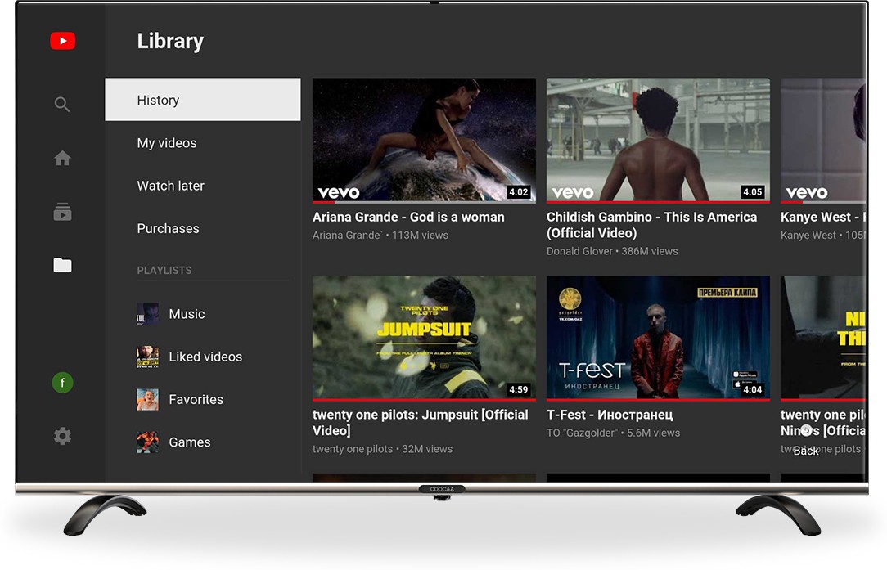Select the Favorites playlist
Image resolution: width=887 pixels, height=570 pixels.
(x=196, y=399)
